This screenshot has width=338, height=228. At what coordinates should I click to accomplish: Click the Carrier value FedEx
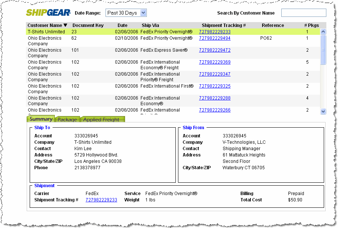point(92,194)
